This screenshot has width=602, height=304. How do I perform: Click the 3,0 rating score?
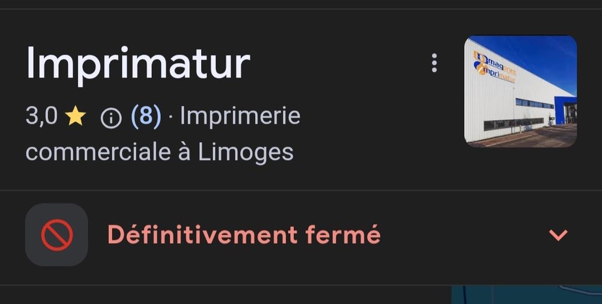click(42, 116)
